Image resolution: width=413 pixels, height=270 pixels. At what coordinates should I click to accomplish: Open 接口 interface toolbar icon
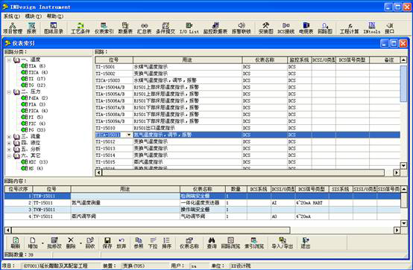[389, 28]
